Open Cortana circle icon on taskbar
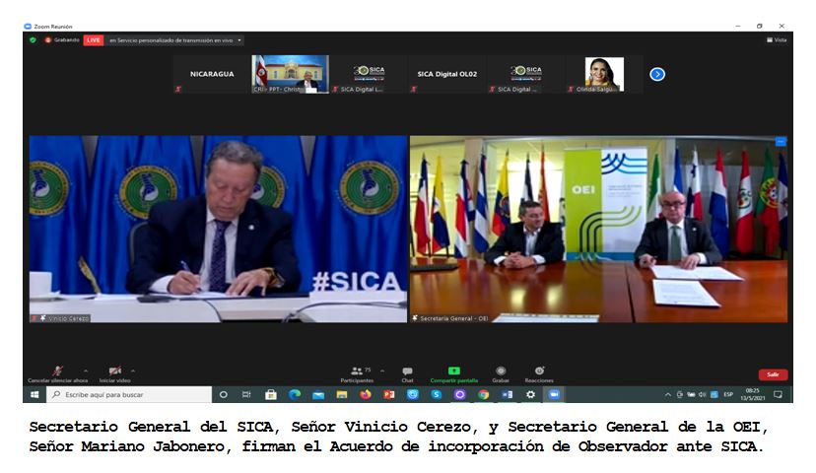The height and width of the screenshot is (473, 816). pos(224,394)
